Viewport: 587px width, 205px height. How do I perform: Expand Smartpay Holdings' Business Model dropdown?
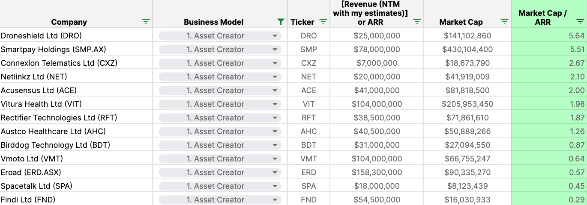tap(275, 50)
